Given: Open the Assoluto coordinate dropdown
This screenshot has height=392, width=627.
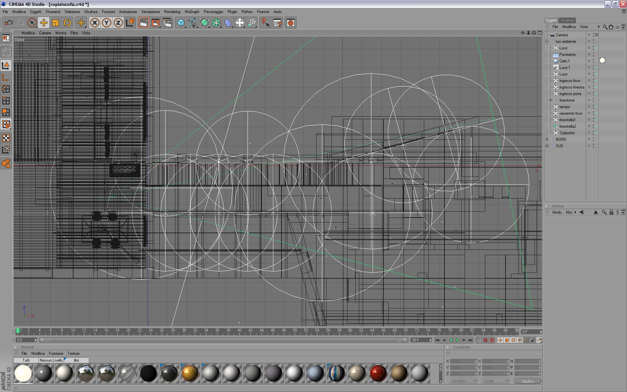Looking at the screenshot, I should 463,381.
